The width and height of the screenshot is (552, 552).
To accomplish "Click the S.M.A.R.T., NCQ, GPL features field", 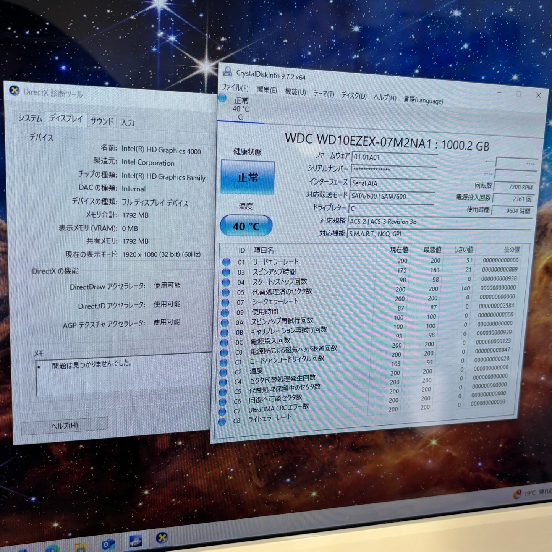I will (x=439, y=234).
